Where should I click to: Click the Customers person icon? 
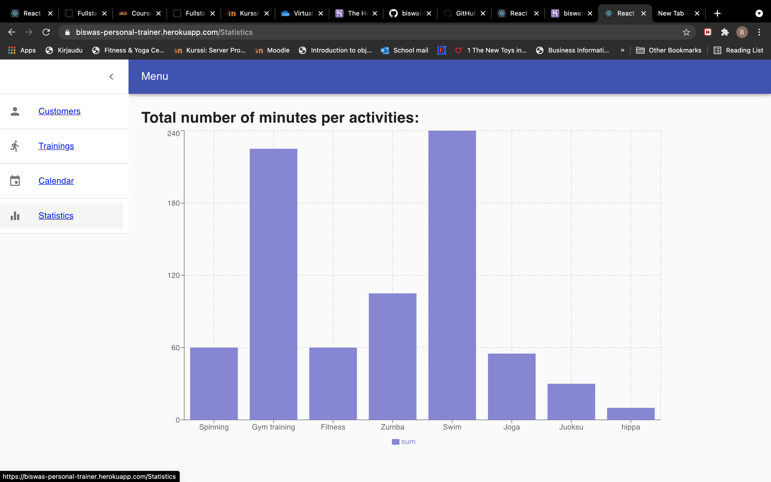click(15, 111)
